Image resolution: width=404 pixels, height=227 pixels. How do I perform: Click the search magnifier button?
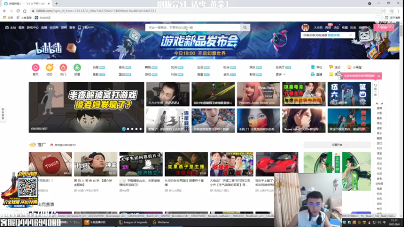tap(245, 27)
